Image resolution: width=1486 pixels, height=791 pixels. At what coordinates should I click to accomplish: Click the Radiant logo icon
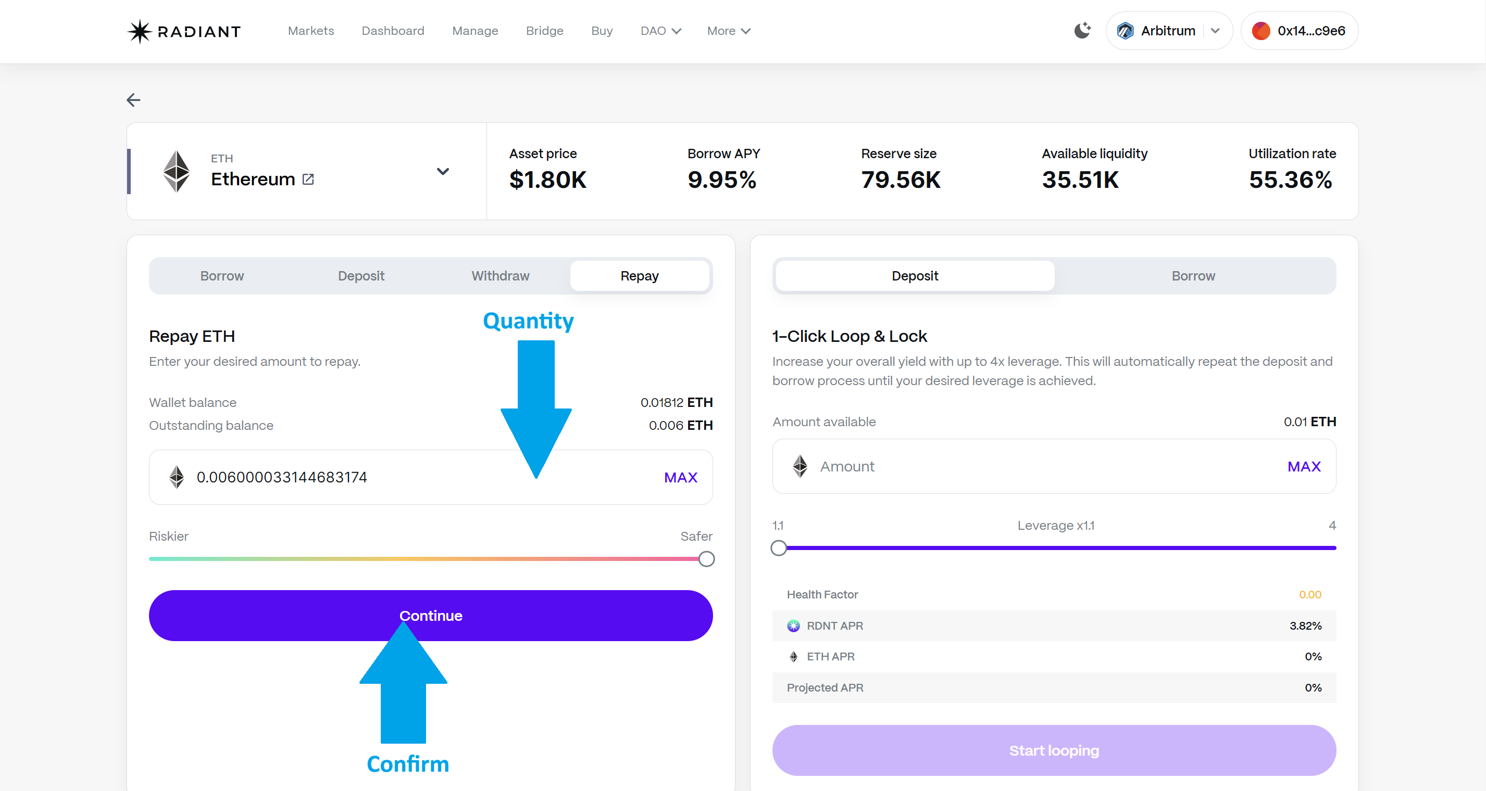[139, 31]
